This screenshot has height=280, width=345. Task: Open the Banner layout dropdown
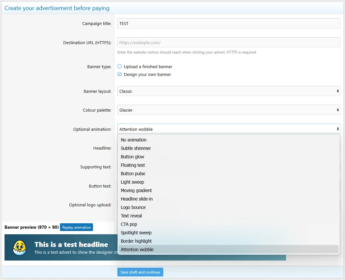[x=229, y=91]
